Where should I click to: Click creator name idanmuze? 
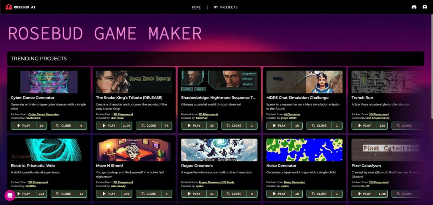pyautogui.click(x=117, y=118)
